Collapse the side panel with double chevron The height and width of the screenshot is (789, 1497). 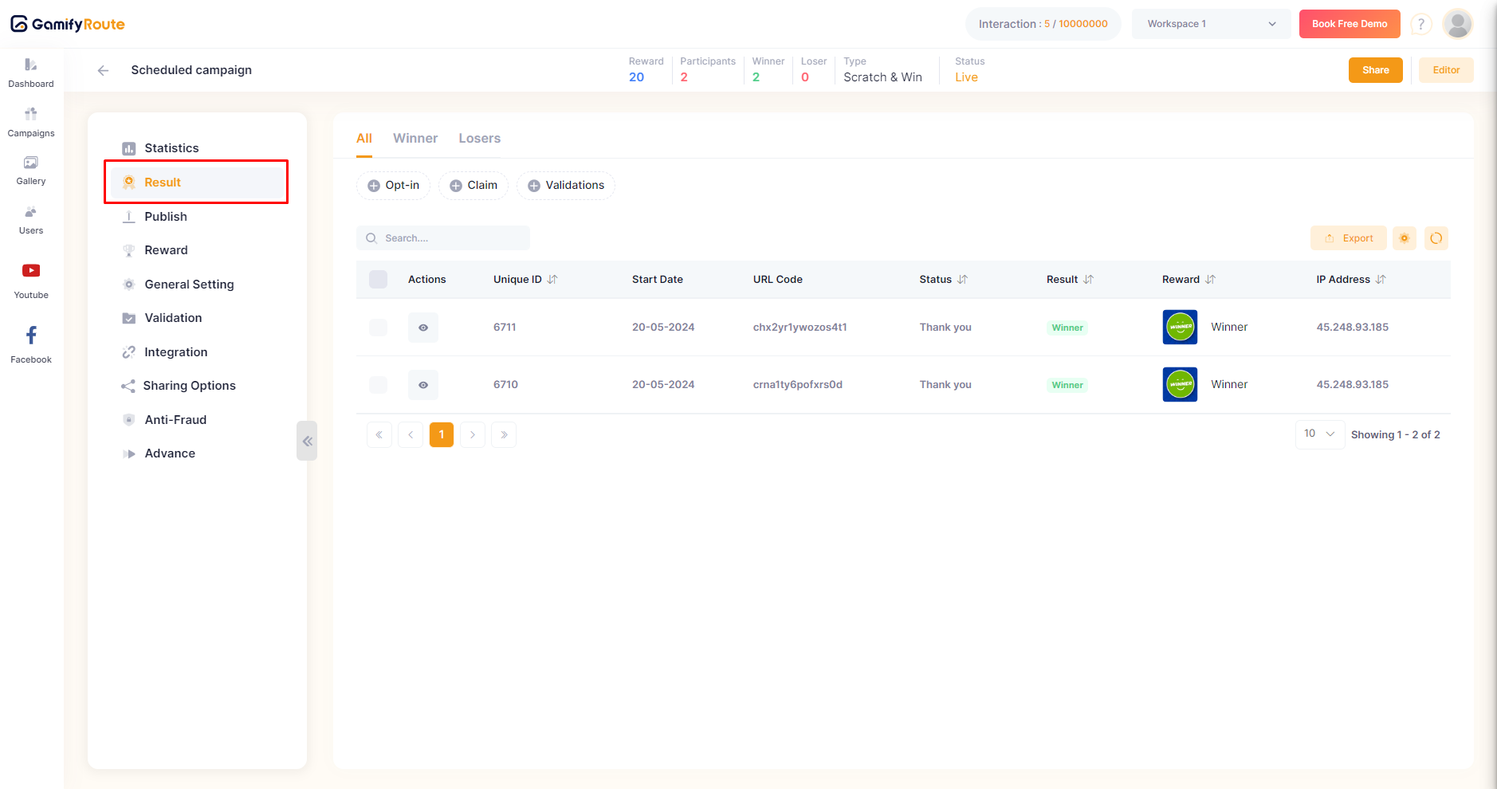coord(307,441)
